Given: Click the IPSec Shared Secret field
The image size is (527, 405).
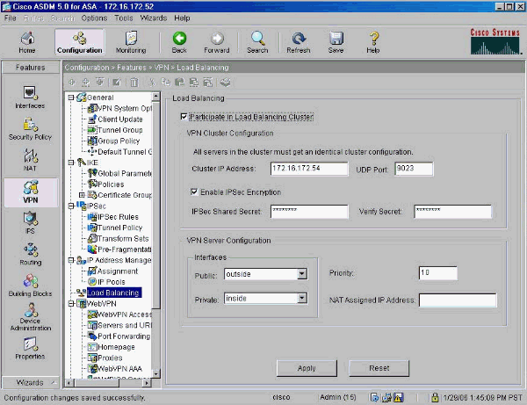Looking at the screenshot, I should click(x=309, y=212).
